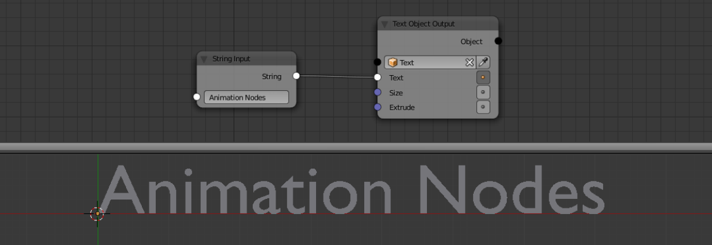Select the link between String and Text
Image resolution: width=712 pixels, height=245 pixels.
pyautogui.click(x=337, y=76)
